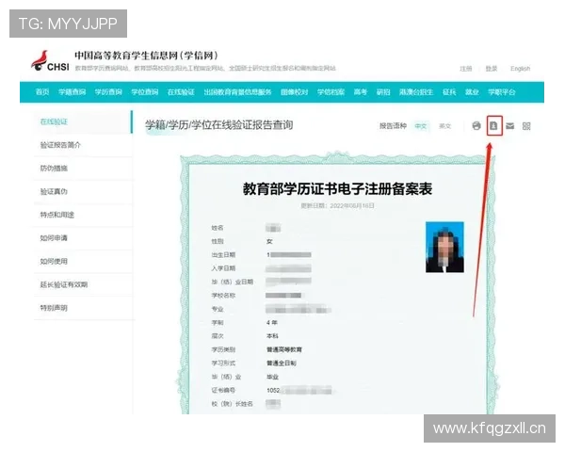Click the 本科 level value
The image size is (565, 452).
click(272, 336)
